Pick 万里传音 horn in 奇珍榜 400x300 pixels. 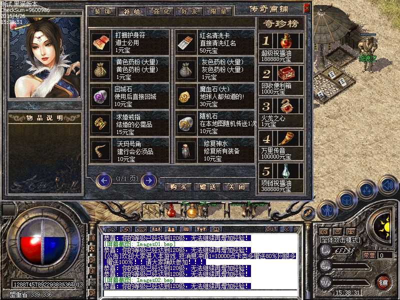[x=281, y=145]
